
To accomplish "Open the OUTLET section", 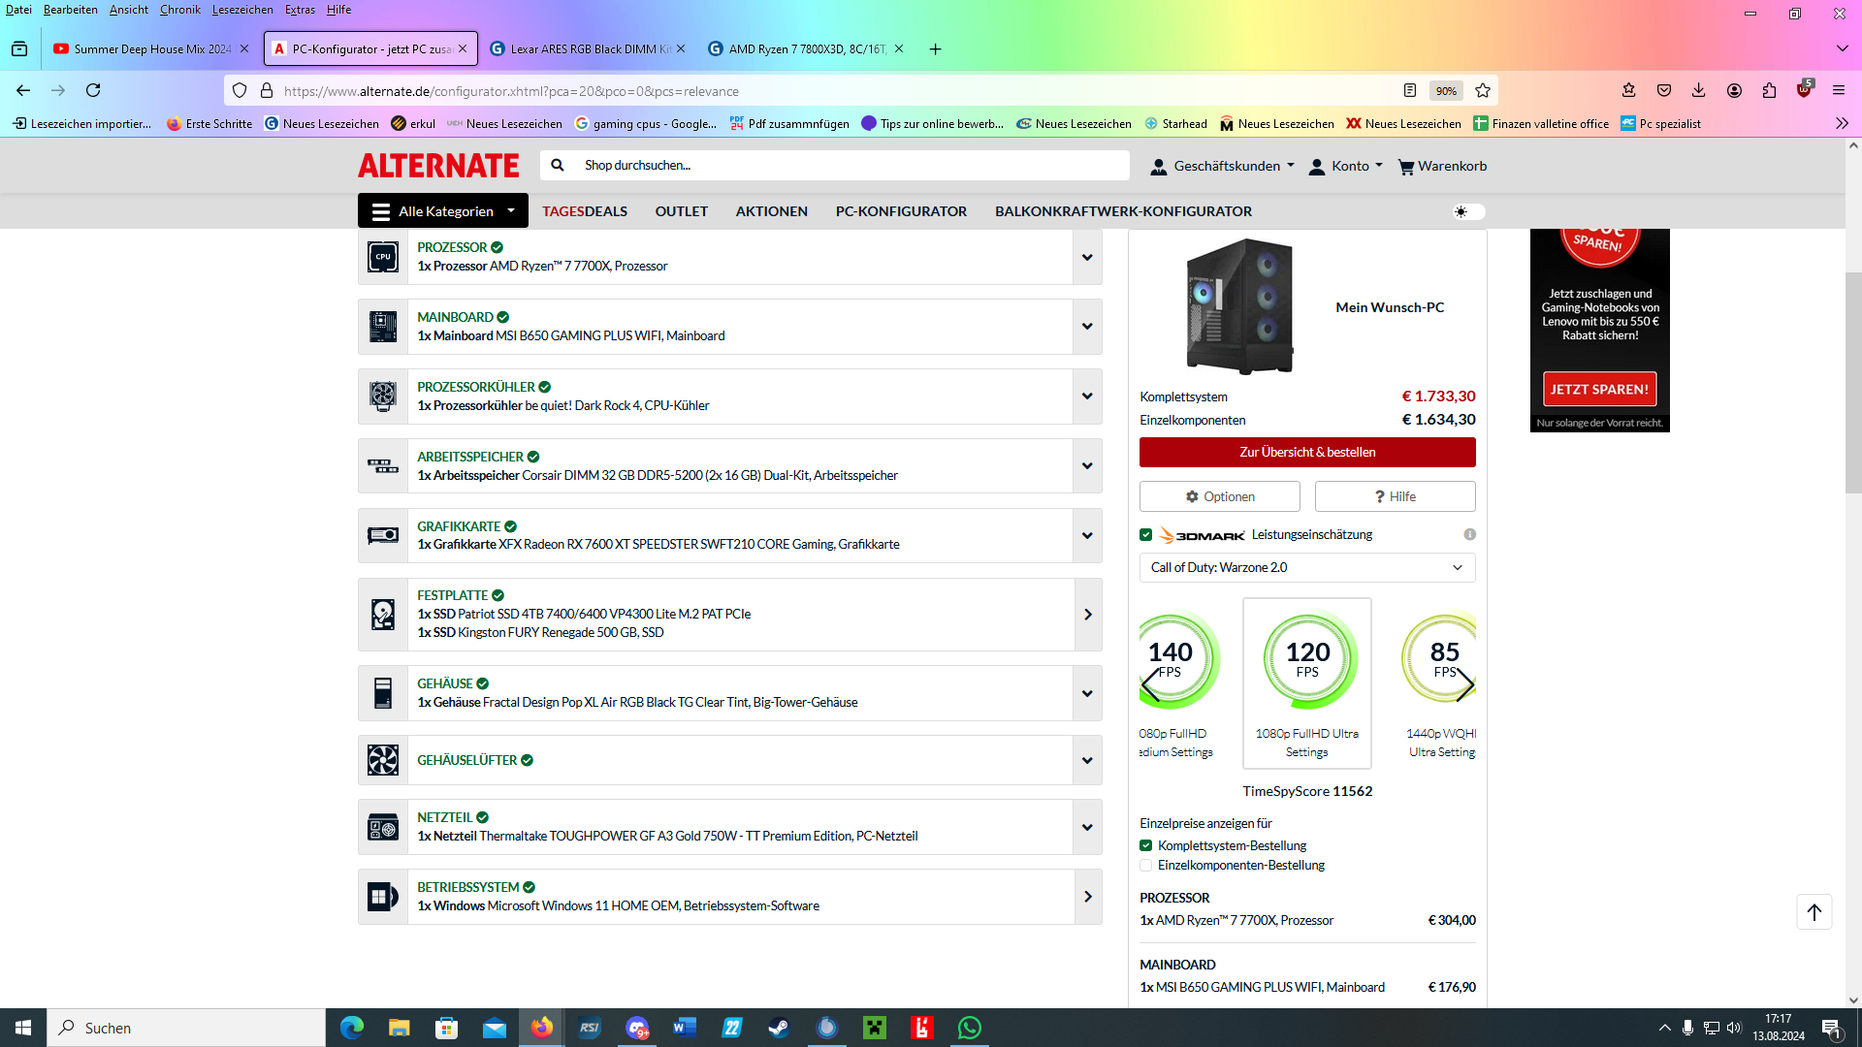I will coord(681,211).
